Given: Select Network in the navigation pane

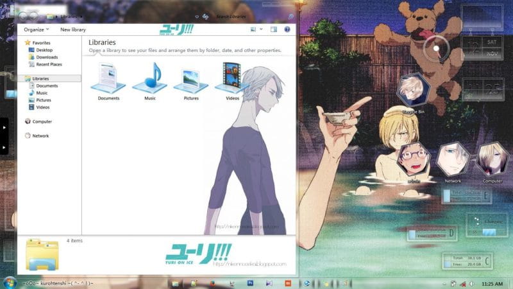Looking at the screenshot, I should [40, 136].
